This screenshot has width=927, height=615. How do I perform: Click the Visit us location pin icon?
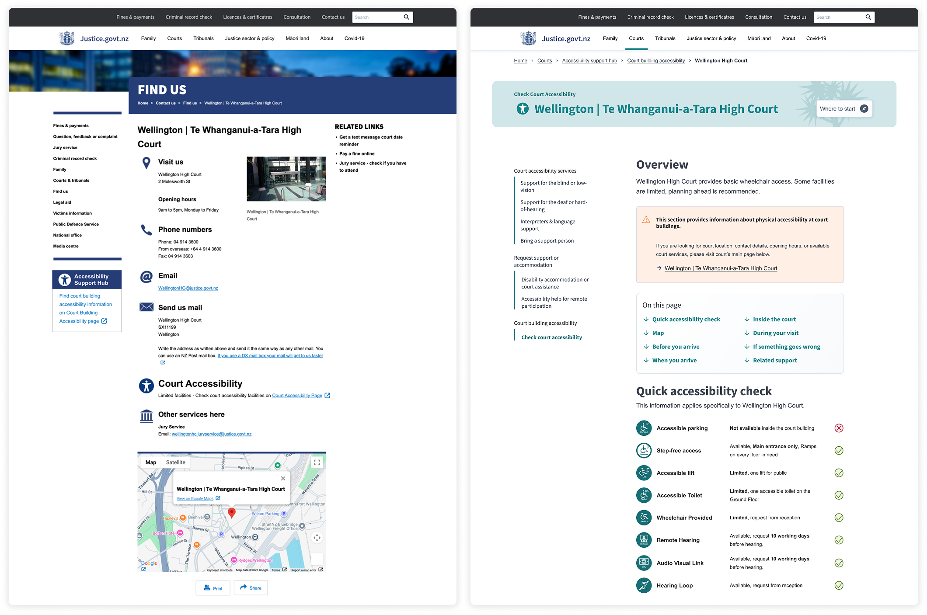coord(146,163)
